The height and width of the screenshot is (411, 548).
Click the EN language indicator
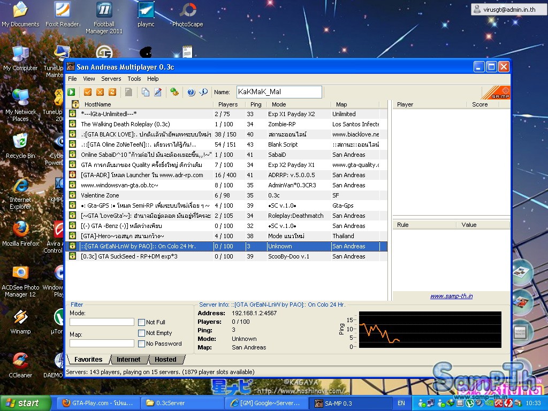click(401, 403)
